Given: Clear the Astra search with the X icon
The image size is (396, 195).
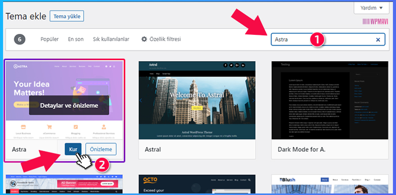Looking at the screenshot, I should pos(378,39).
